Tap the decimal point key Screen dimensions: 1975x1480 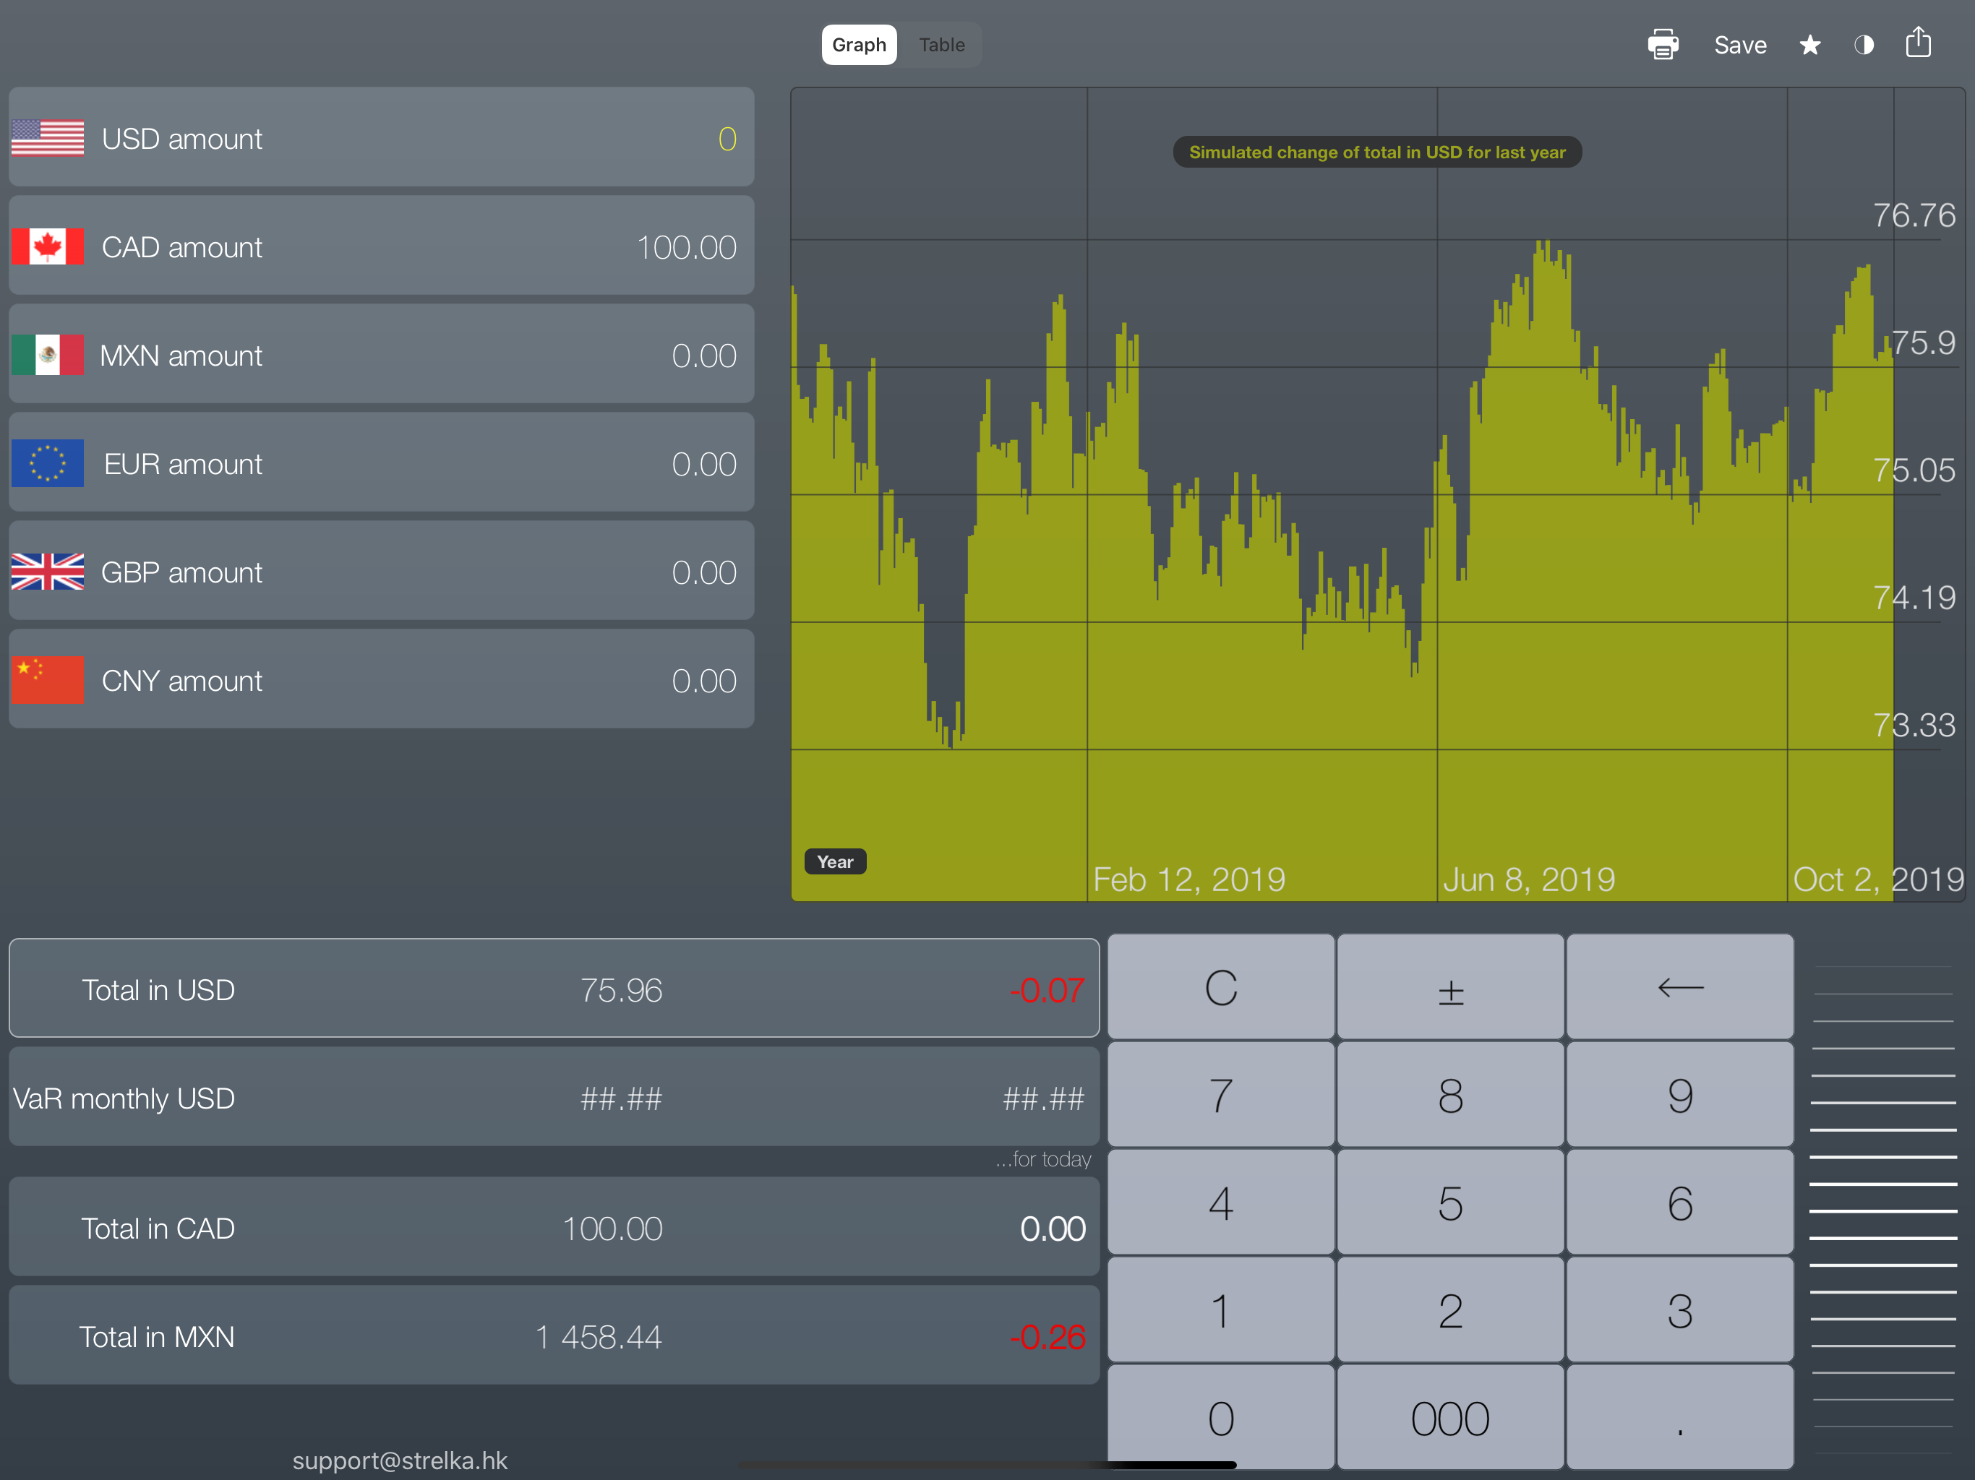[1679, 1418]
